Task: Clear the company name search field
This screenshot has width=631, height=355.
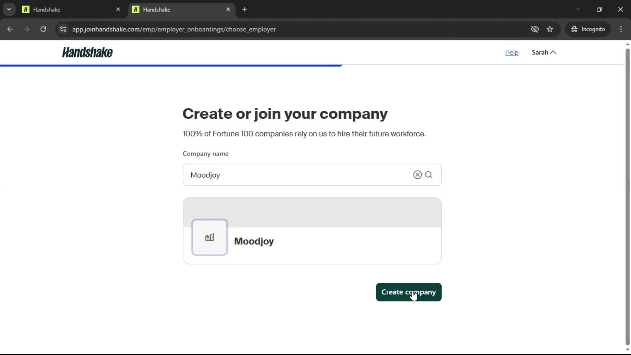Action: (x=417, y=175)
